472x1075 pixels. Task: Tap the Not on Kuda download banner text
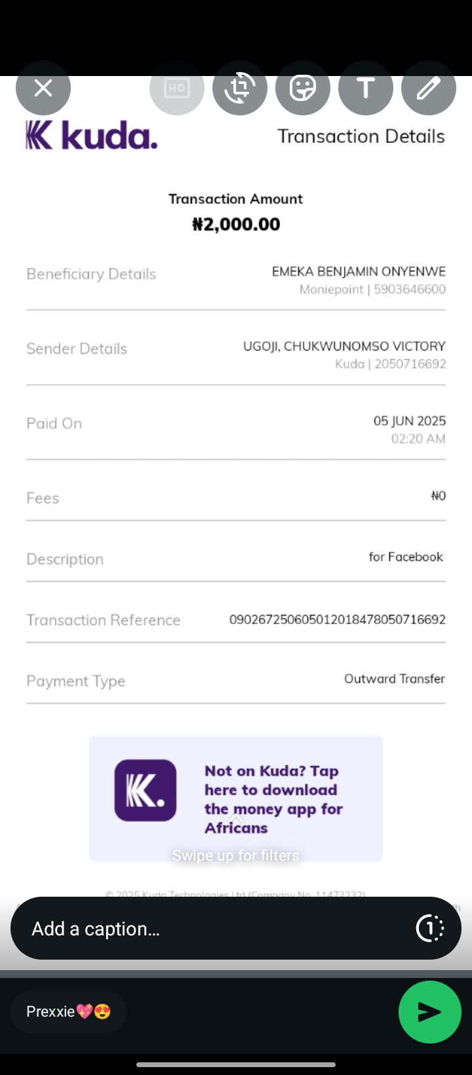(x=273, y=798)
